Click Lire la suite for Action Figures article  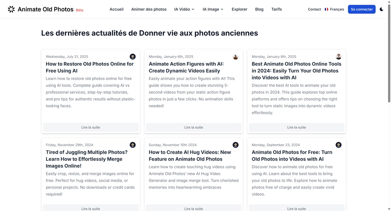(x=193, y=127)
